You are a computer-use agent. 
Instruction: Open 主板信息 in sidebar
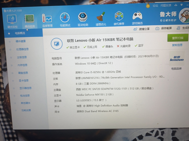point(22,57)
